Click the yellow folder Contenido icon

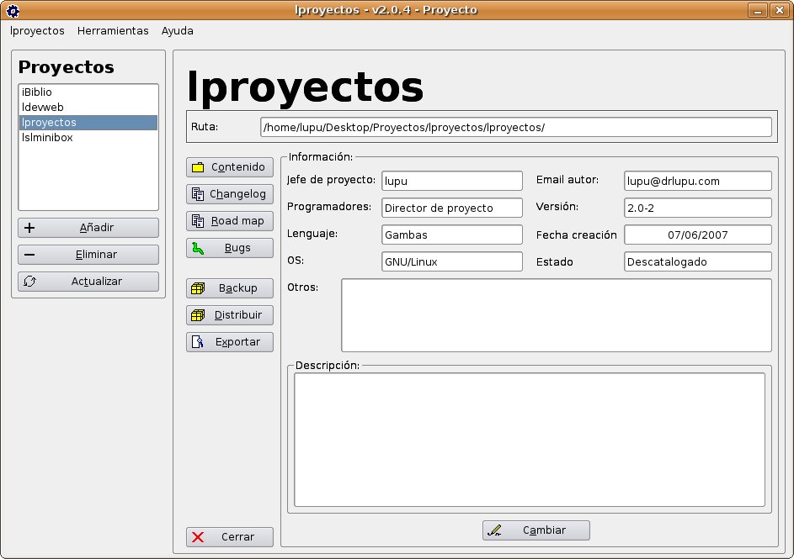click(198, 167)
